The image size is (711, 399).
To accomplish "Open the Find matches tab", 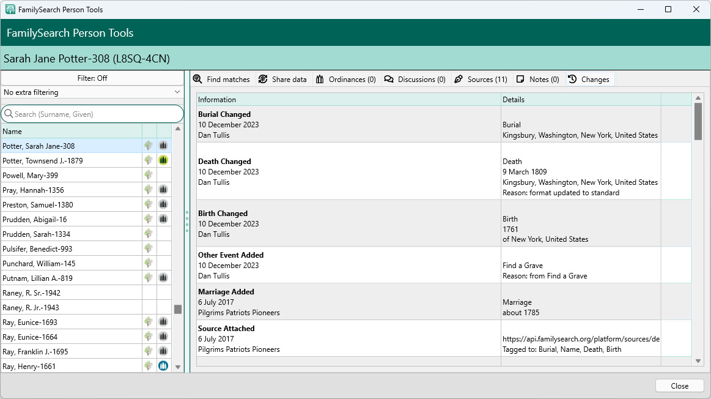I will tap(222, 80).
